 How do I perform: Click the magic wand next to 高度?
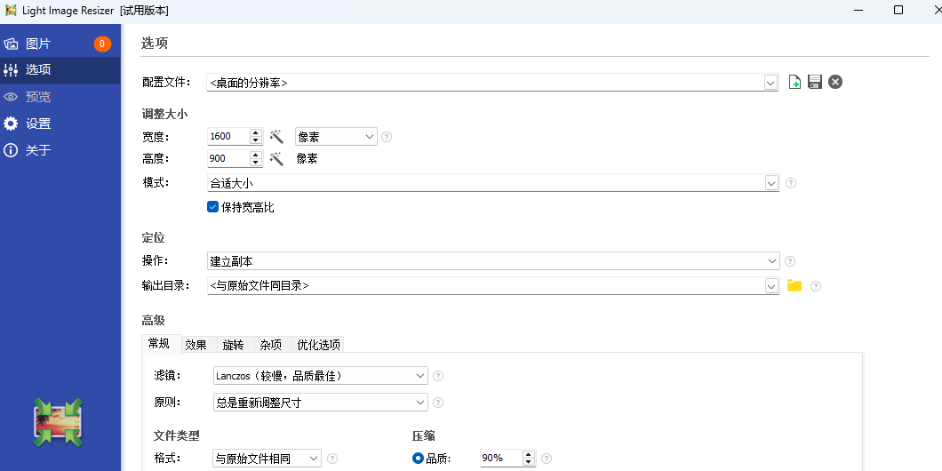click(x=276, y=158)
